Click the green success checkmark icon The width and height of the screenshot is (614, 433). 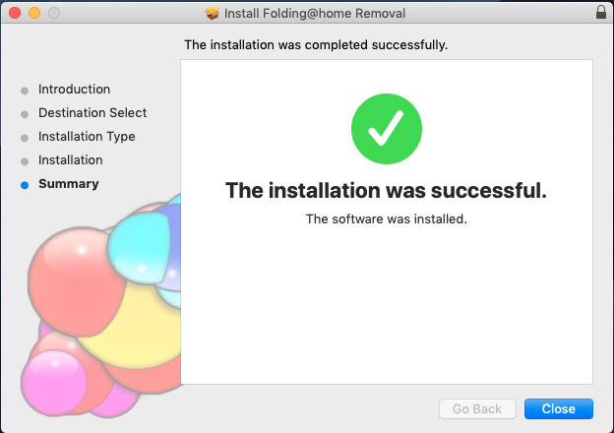tap(387, 128)
